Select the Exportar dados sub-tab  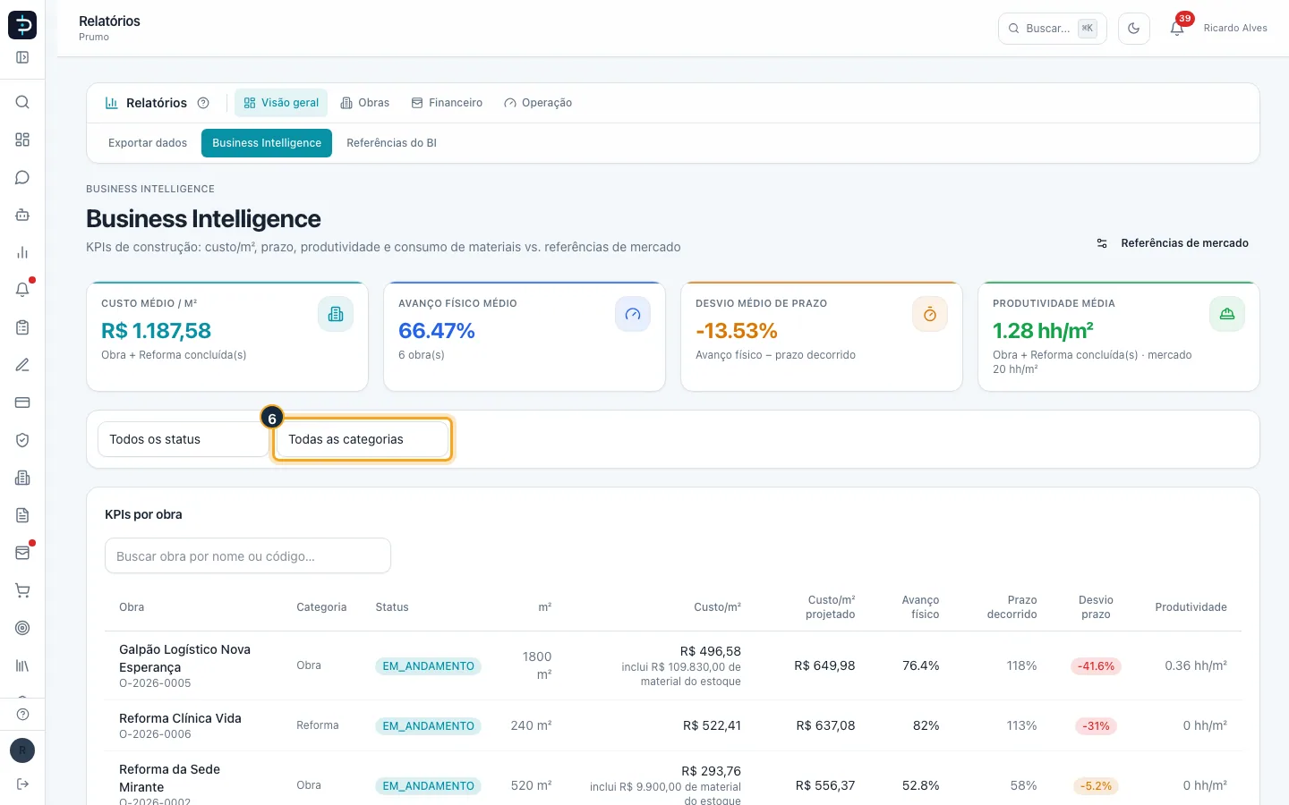pyautogui.click(x=148, y=143)
